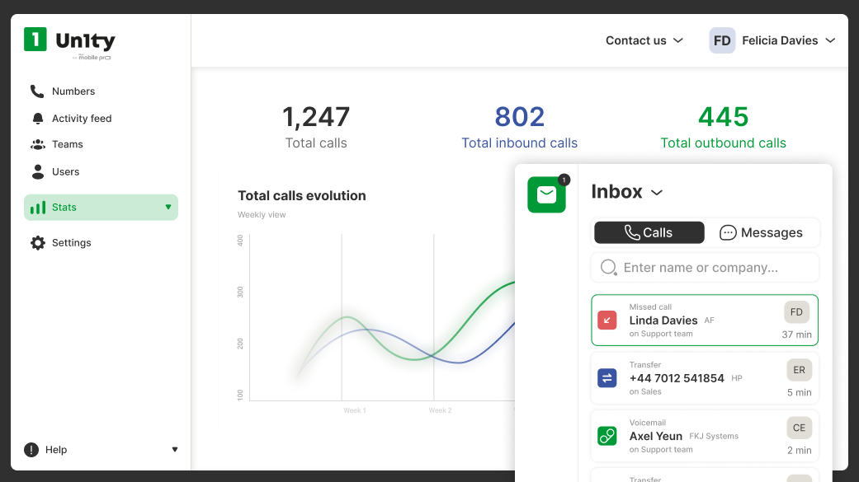
Task: Click the Weekly view label
Action: coord(262,214)
